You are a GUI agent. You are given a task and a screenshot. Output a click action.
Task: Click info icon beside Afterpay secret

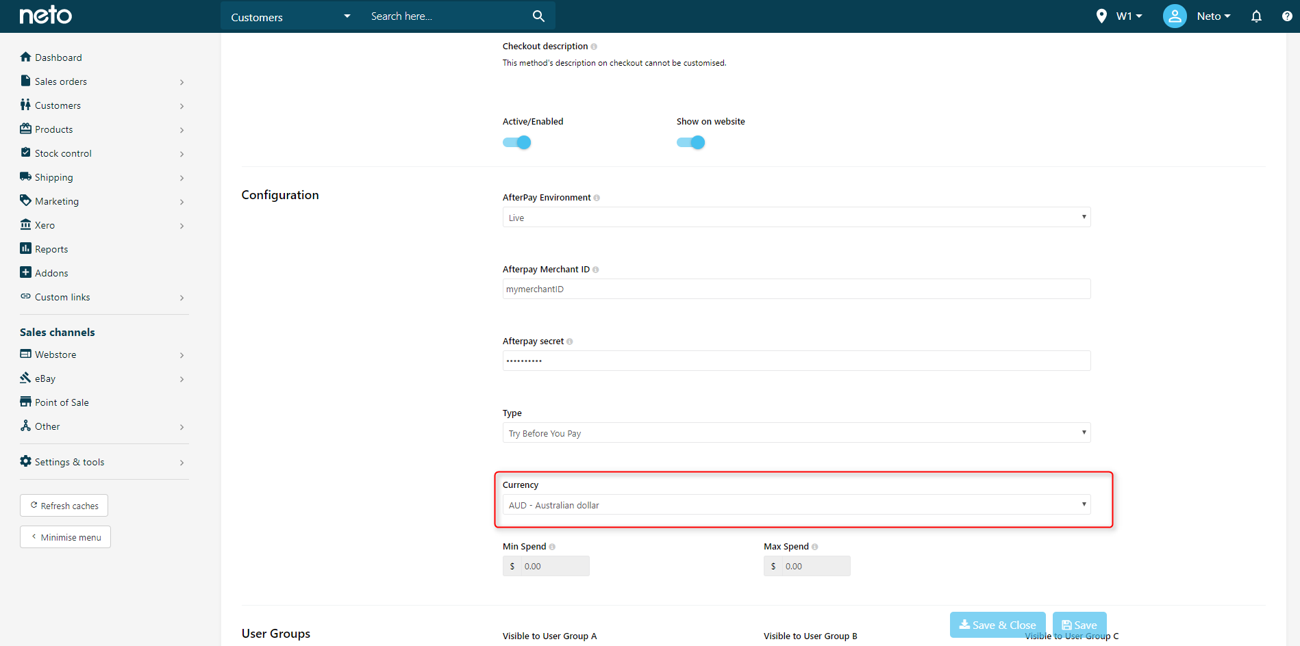(x=569, y=341)
